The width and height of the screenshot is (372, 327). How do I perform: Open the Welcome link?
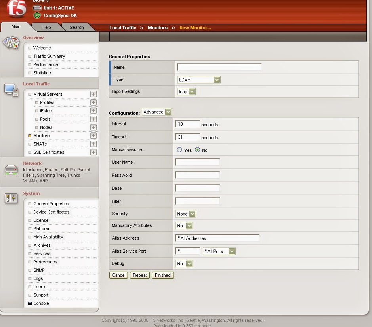coord(42,48)
